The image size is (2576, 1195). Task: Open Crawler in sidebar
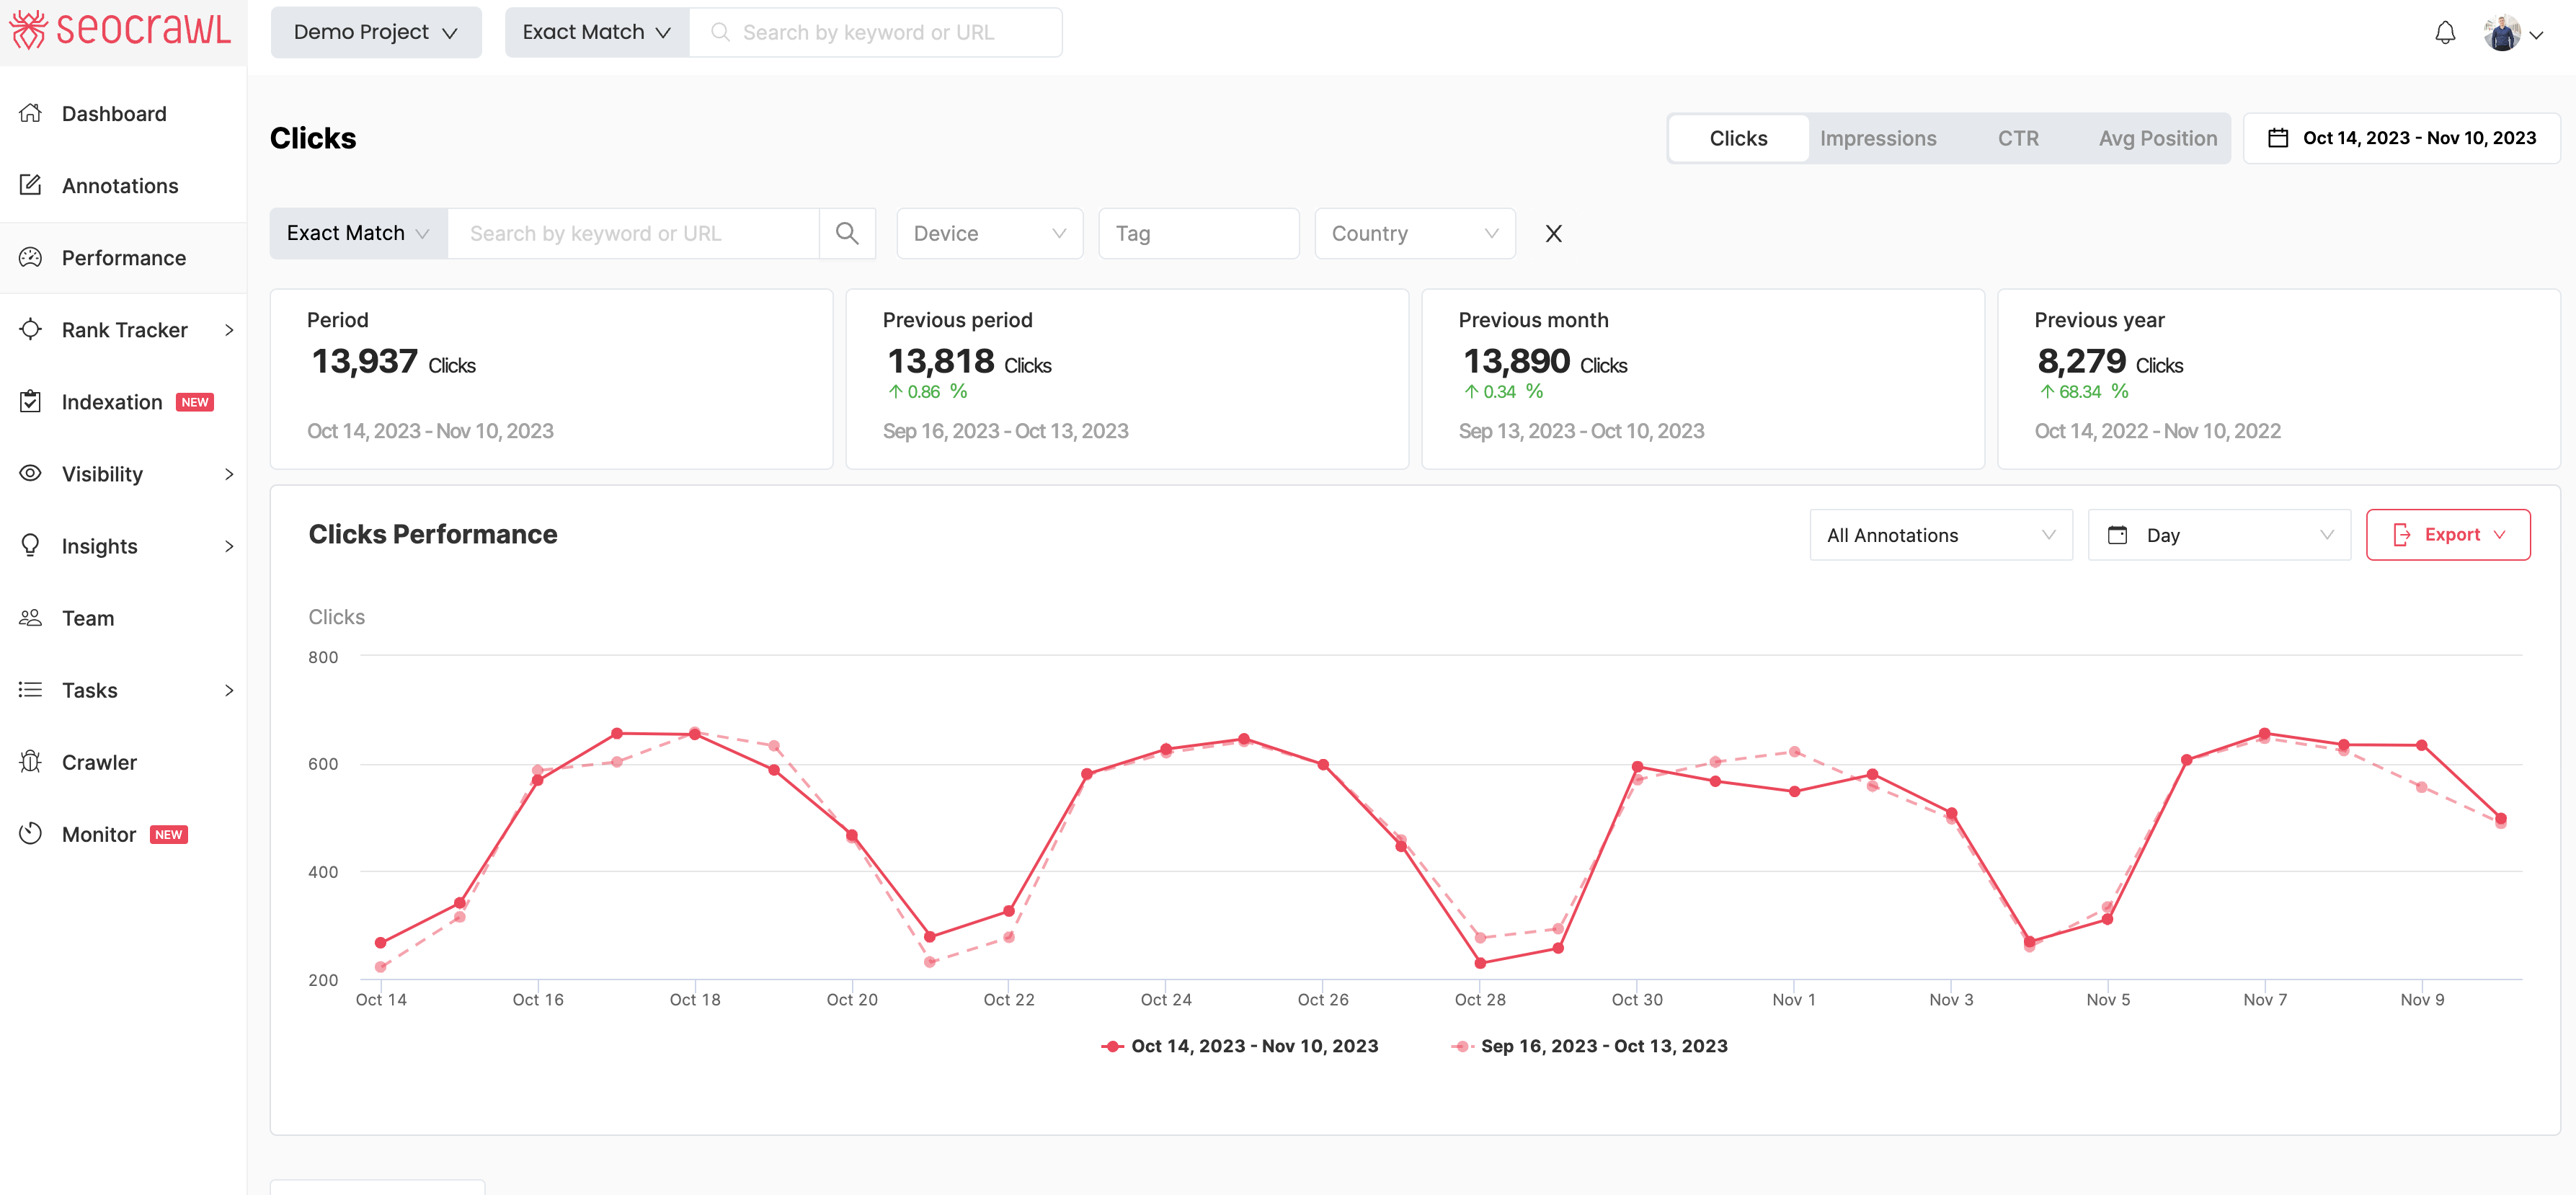(x=123, y=761)
